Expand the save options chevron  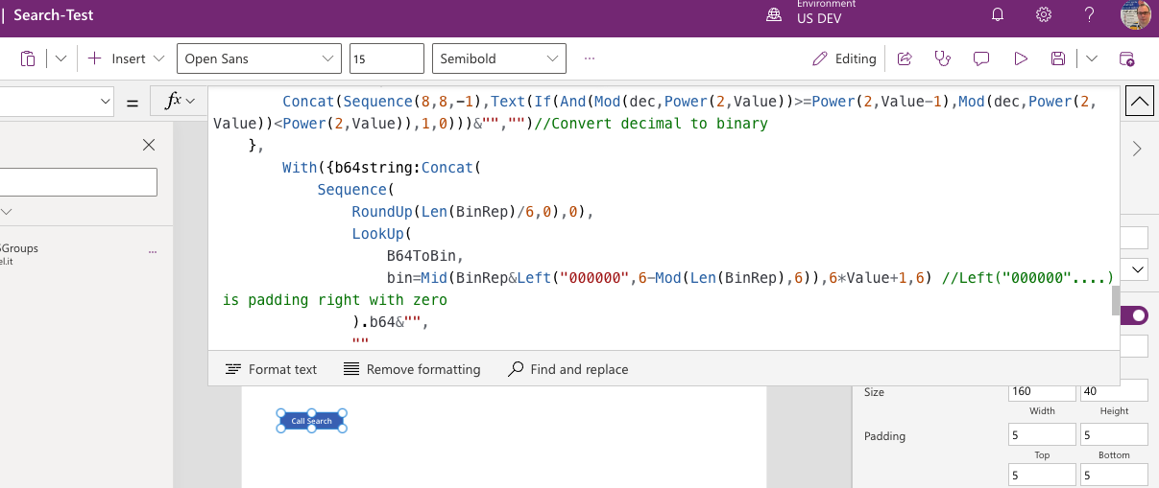[x=1092, y=58]
